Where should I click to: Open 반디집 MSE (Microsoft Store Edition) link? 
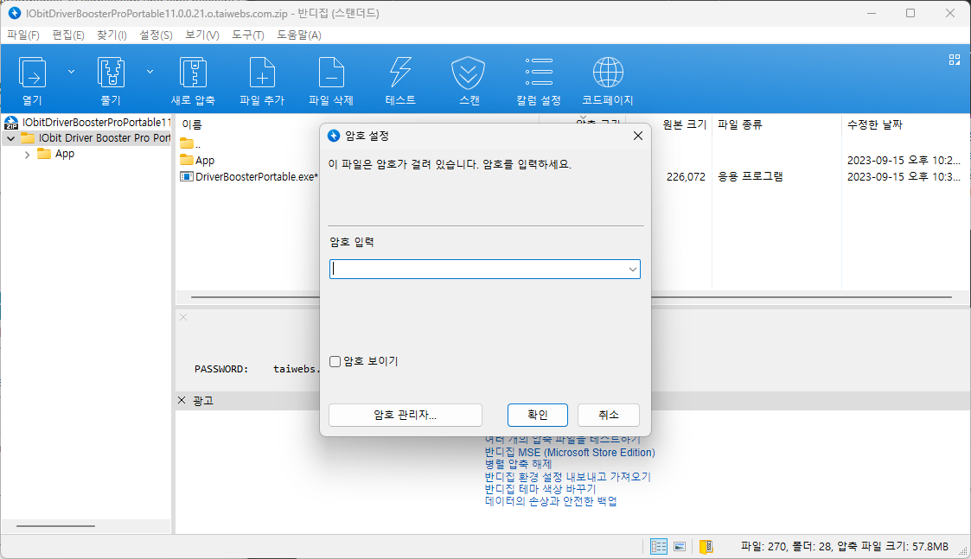(570, 453)
